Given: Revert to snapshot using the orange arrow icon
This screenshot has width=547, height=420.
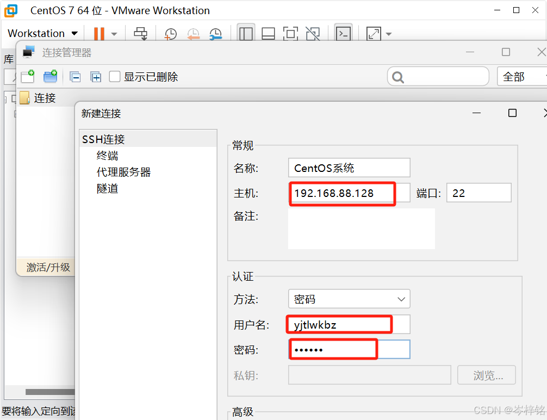Looking at the screenshot, I should [x=193, y=34].
